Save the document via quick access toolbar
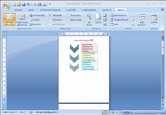Viewport: 166px width, 115px height. 23,4
